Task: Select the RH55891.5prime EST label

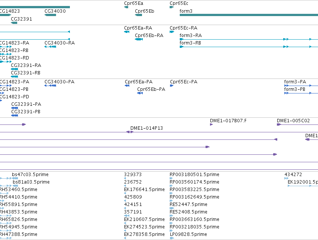Action: (19, 204)
